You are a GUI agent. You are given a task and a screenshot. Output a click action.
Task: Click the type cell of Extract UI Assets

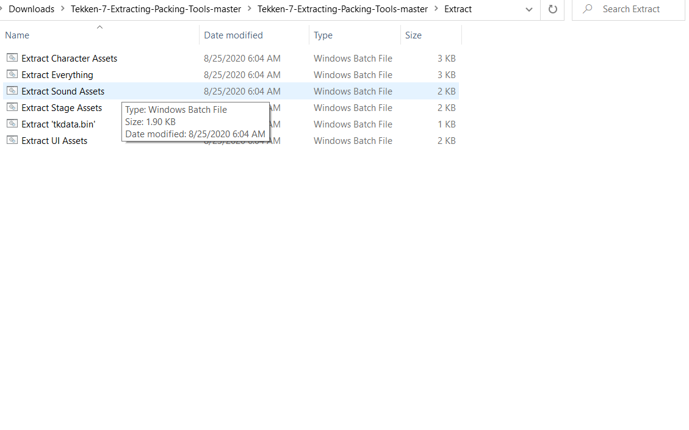[353, 140]
